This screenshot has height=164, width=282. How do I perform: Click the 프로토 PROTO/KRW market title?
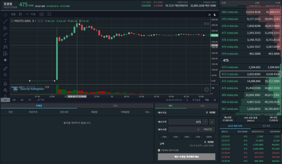pyautogui.click(x=10, y=6)
